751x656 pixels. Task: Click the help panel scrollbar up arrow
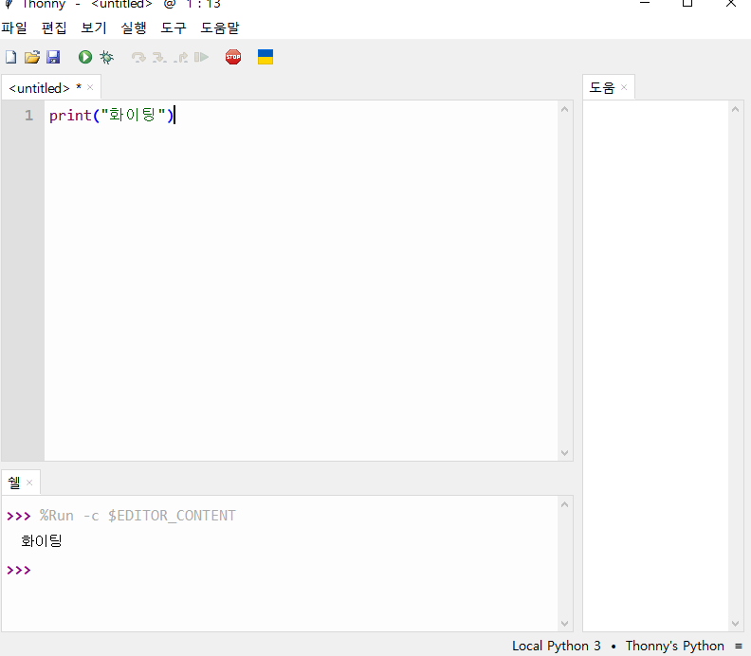(x=735, y=110)
